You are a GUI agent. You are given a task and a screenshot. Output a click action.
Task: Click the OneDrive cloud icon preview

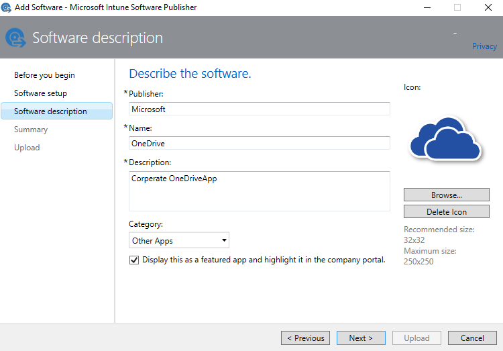coord(446,139)
